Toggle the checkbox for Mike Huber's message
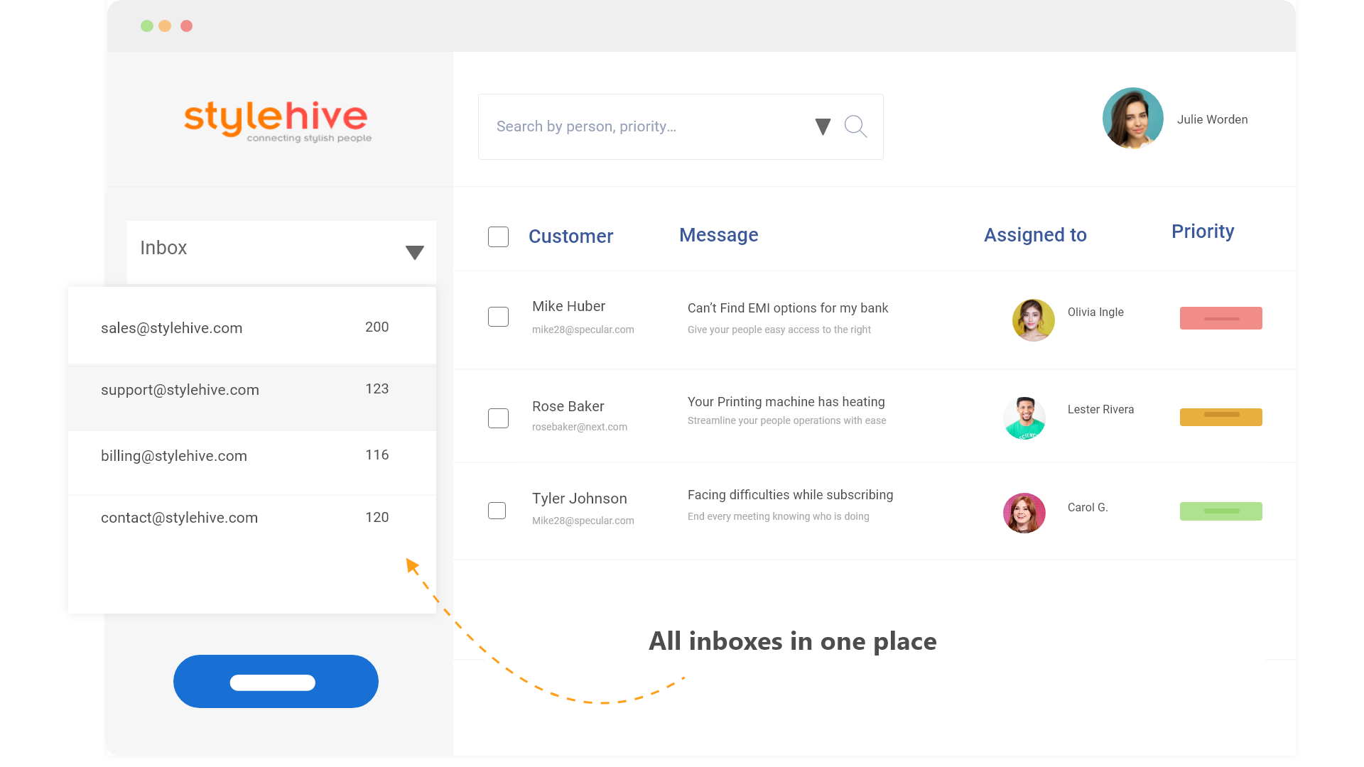This screenshot has width=1364, height=767. 497,317
